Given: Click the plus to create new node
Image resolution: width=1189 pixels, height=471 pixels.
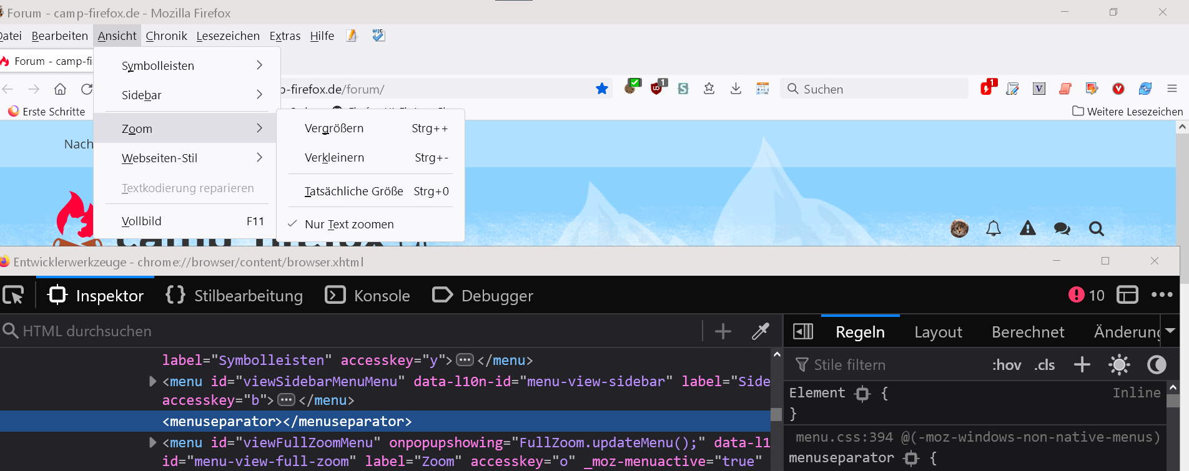Looking at the screenshot, I should [723, 331].
